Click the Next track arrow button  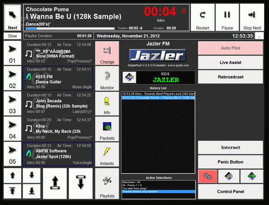[13, 17]
